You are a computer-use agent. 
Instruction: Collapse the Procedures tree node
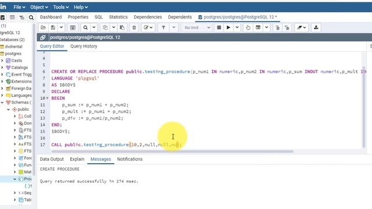pyautogui.click(x=15, y=179)
